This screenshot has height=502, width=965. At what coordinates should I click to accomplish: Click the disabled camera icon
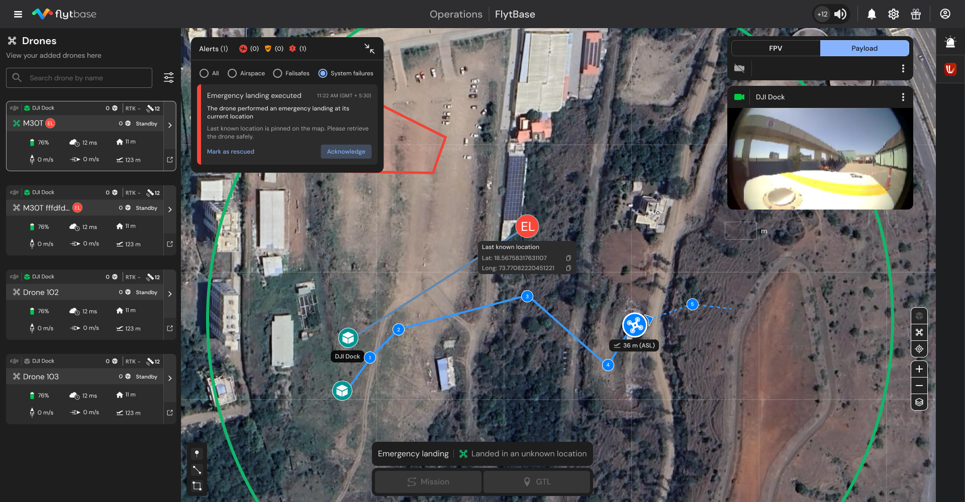coord(739,68)
